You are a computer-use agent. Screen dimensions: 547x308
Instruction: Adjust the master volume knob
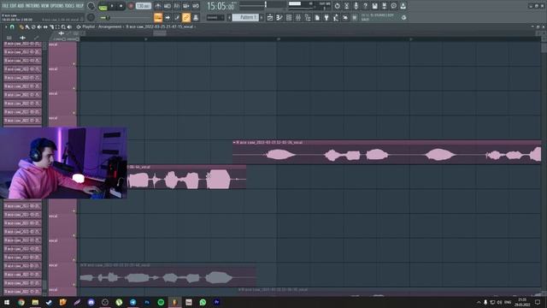click(91, 6)
